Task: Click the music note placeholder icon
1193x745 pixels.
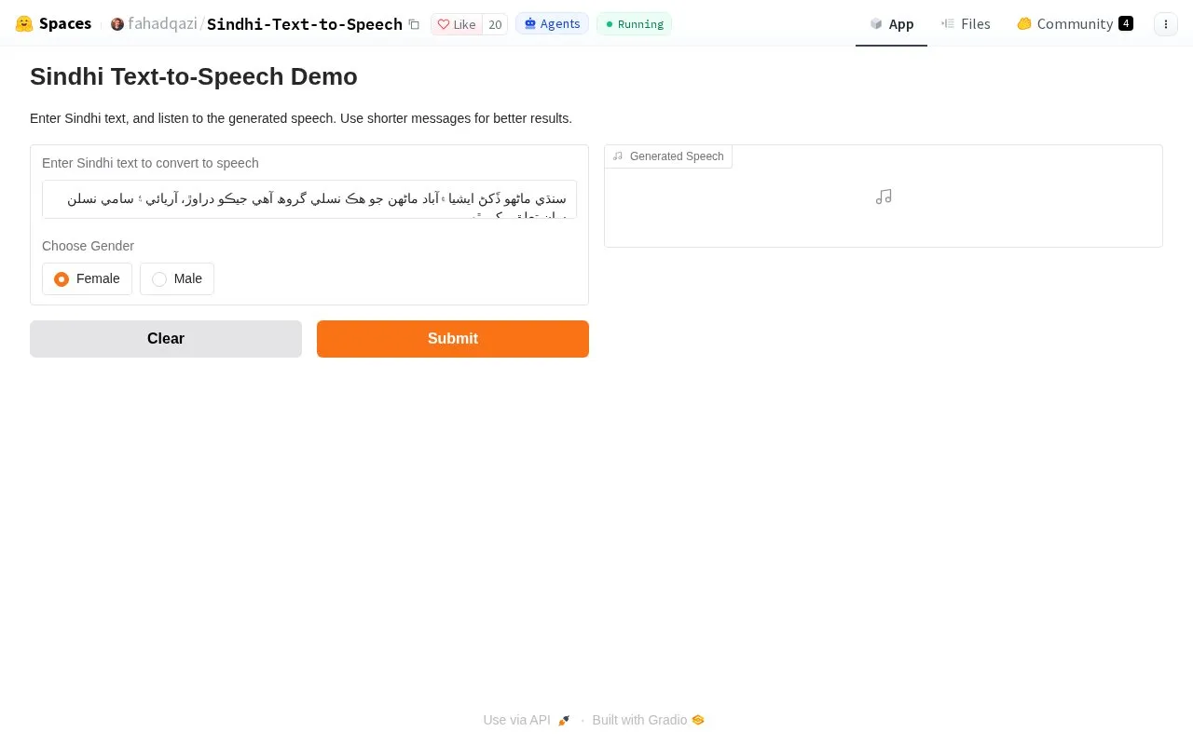Action: point(884,196)
